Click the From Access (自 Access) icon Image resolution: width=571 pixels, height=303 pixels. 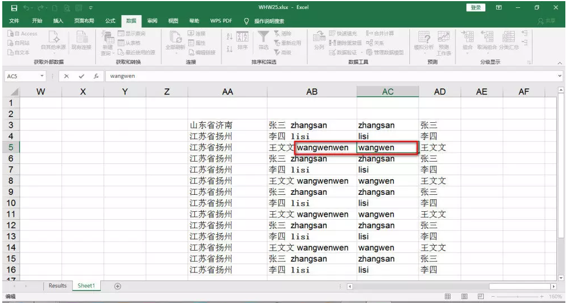click(x=11, y=33)
